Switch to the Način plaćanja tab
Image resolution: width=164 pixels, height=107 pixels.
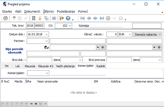65,66
